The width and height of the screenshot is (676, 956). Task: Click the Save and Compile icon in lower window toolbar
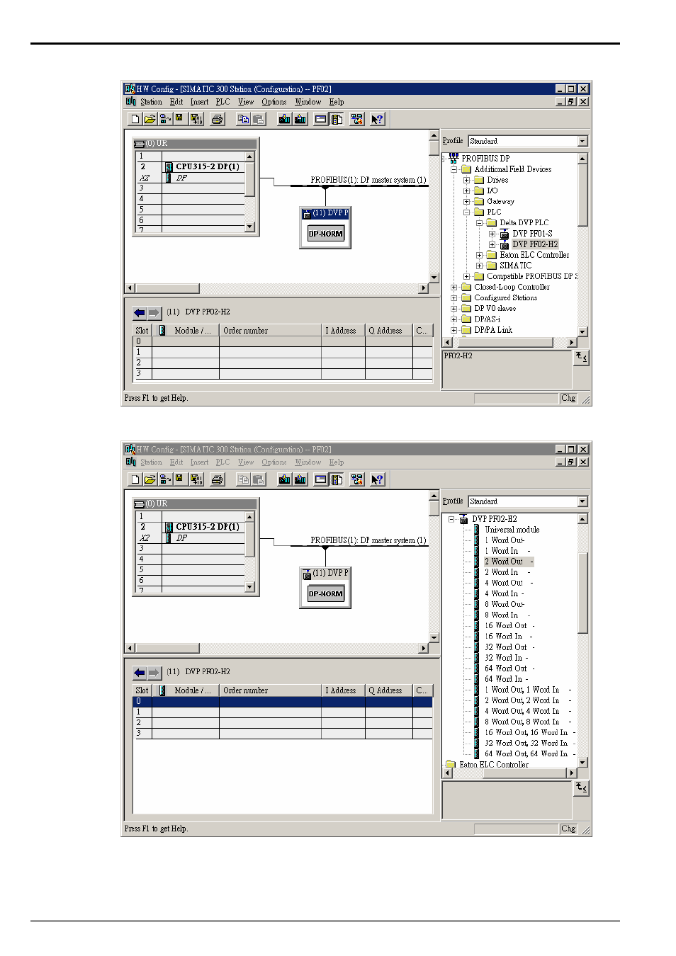click(x=196, y=479)
